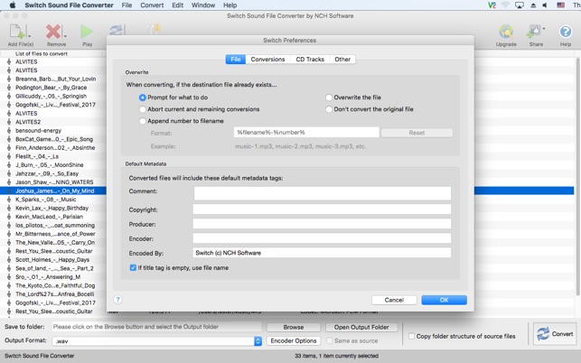
Task: Open Help from the toolbar icon
Action: coord(566,32)
